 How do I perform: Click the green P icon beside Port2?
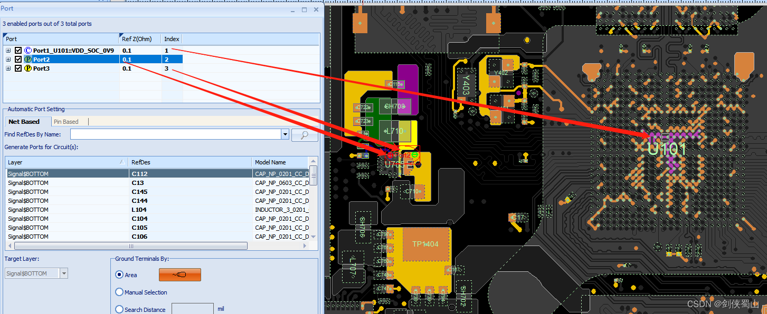click(27, 59)
